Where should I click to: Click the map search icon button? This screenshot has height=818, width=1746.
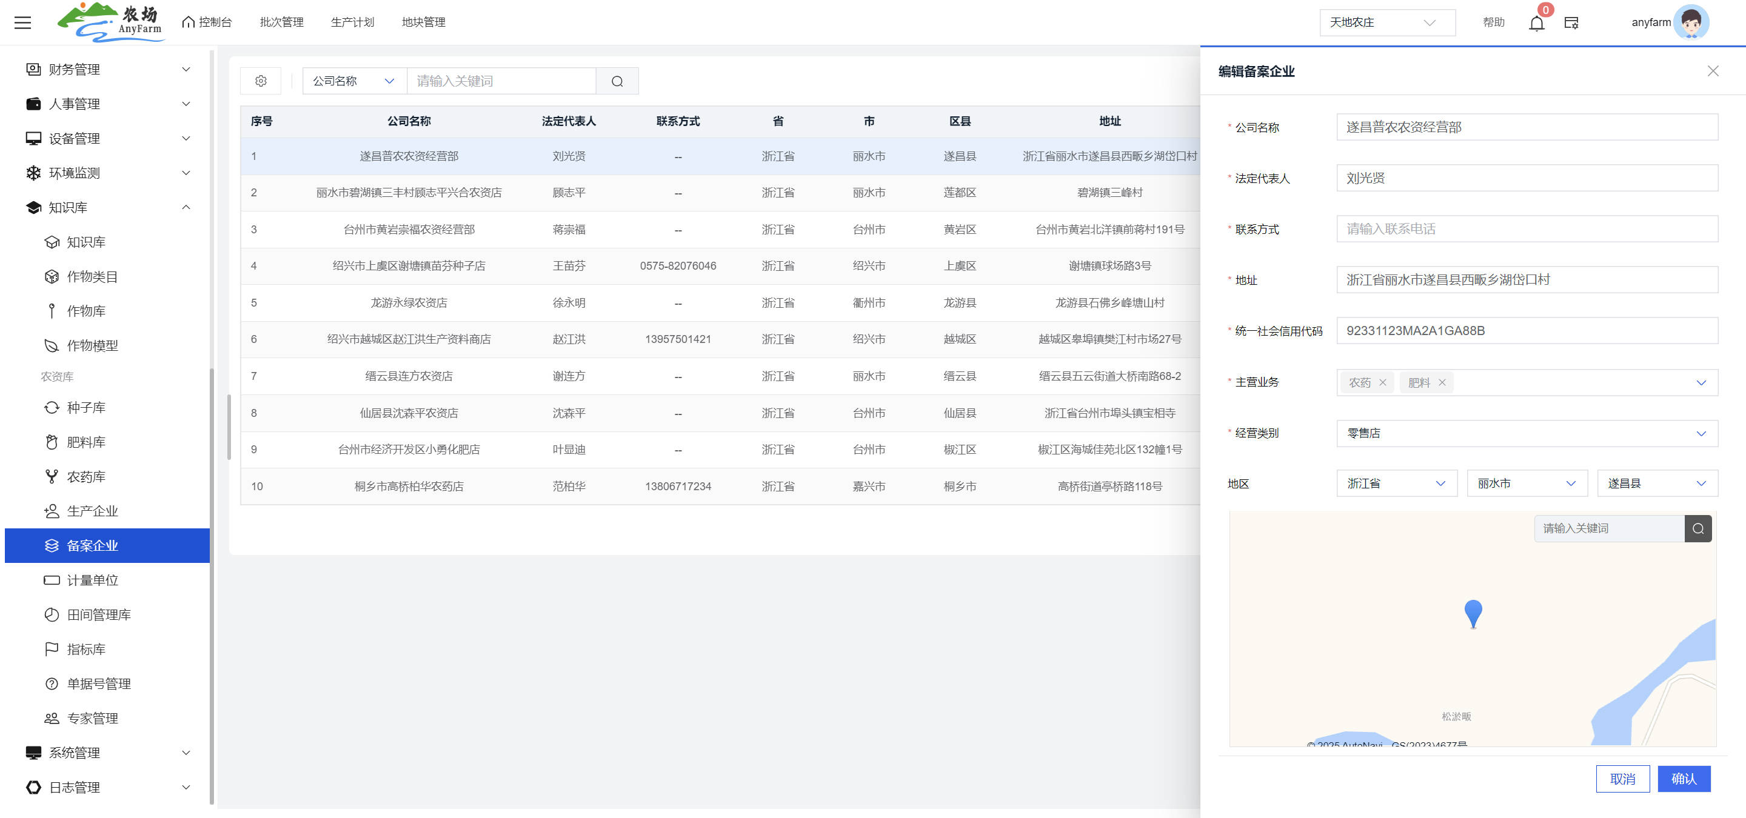1697,528
